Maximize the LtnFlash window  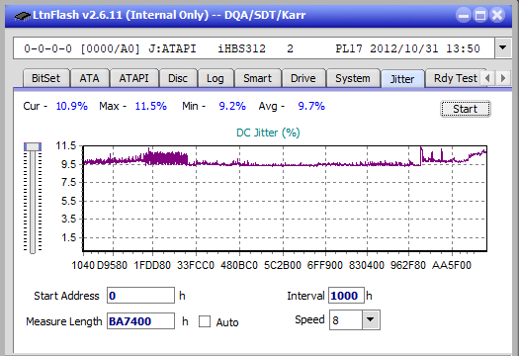(x=480, y=15)
